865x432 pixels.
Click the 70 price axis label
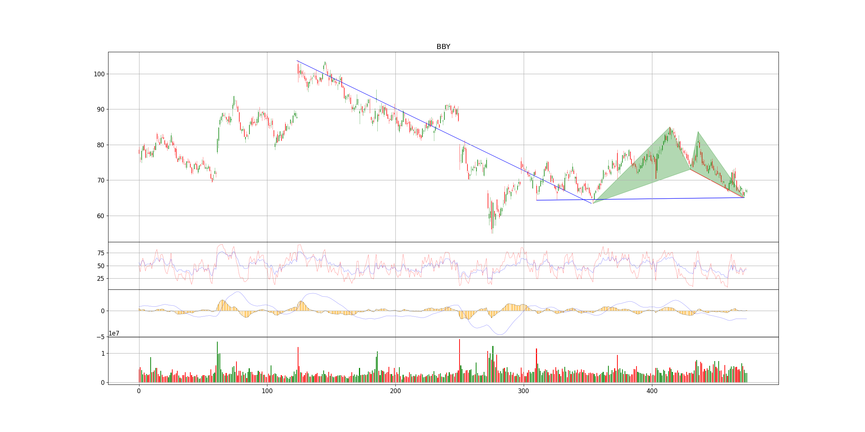pyautogui.click(x=101, y=180)
